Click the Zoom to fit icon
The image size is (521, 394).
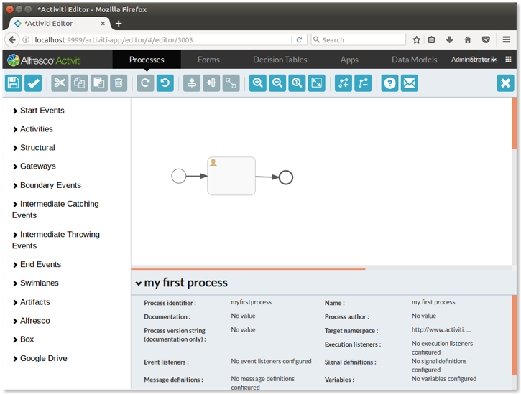[x=316, y=83]
